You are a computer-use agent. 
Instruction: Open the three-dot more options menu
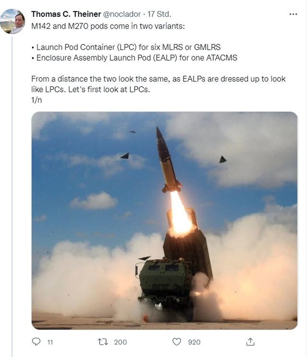click(293, 14)
